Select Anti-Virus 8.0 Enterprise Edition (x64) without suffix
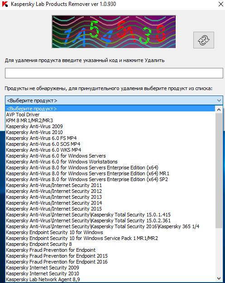This screenshot has width=225, height=283. pyautogui.click(x=110, y=168)
